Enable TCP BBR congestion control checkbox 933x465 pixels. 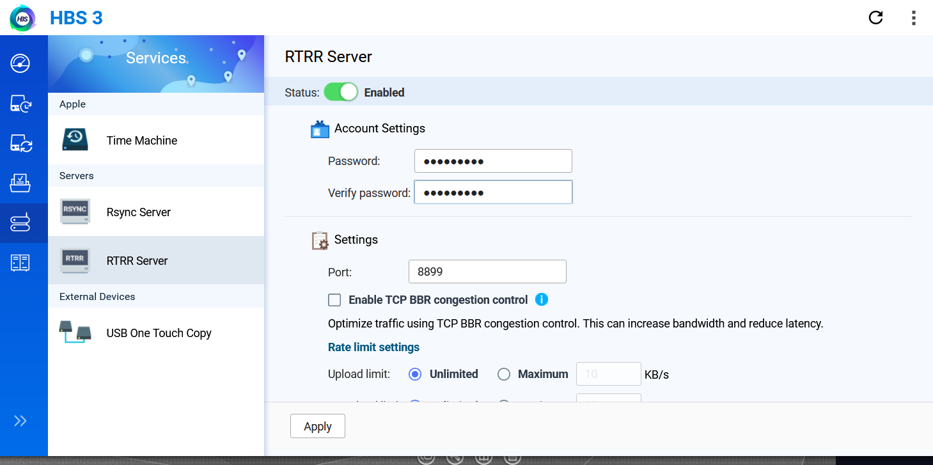pos(334,300)
